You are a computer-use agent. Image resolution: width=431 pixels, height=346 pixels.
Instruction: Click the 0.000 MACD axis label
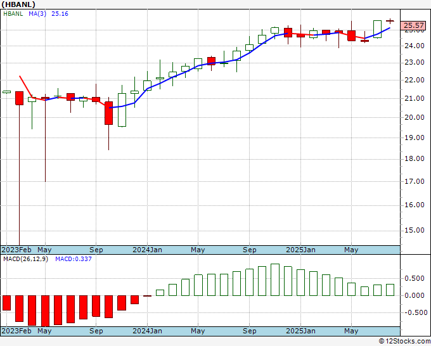pyautogui.click(x=415, y=296)
